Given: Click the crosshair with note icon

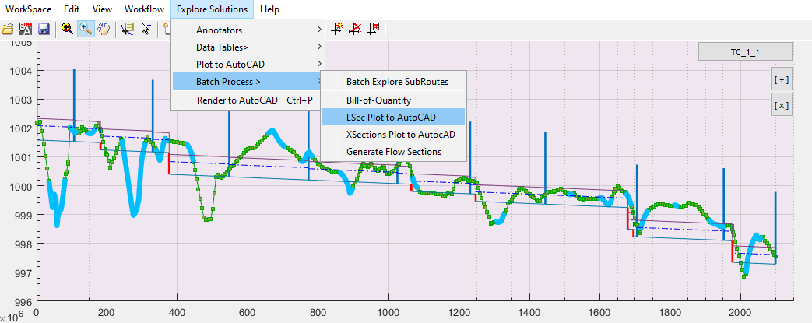Looking at the screenshot, I should (x=373, y=29).
